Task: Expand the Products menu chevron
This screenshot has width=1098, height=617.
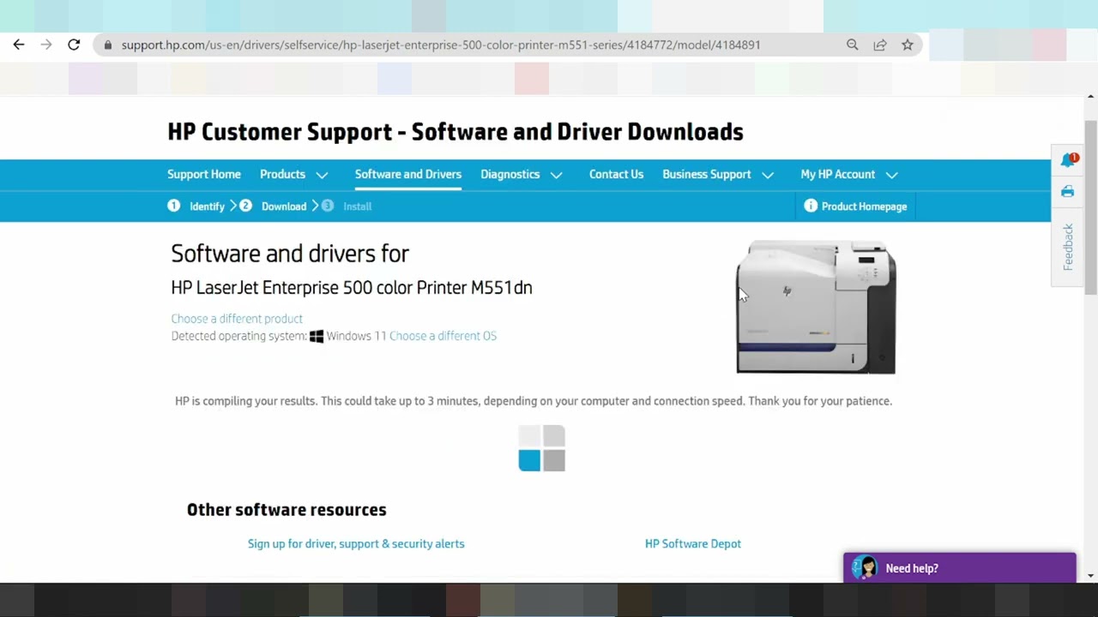Action: tap(322, 175)
